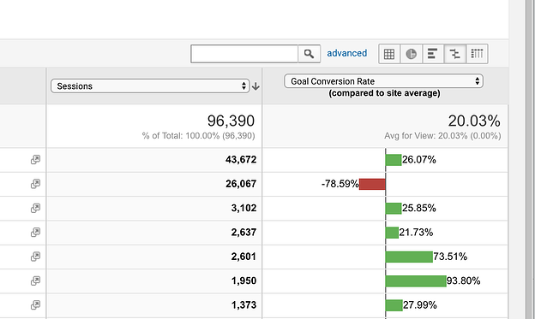The image size is (535, 319).
Task: Open the external link icon in the 3,102 row
Action: pyautogui.click(x=35, y=208)
